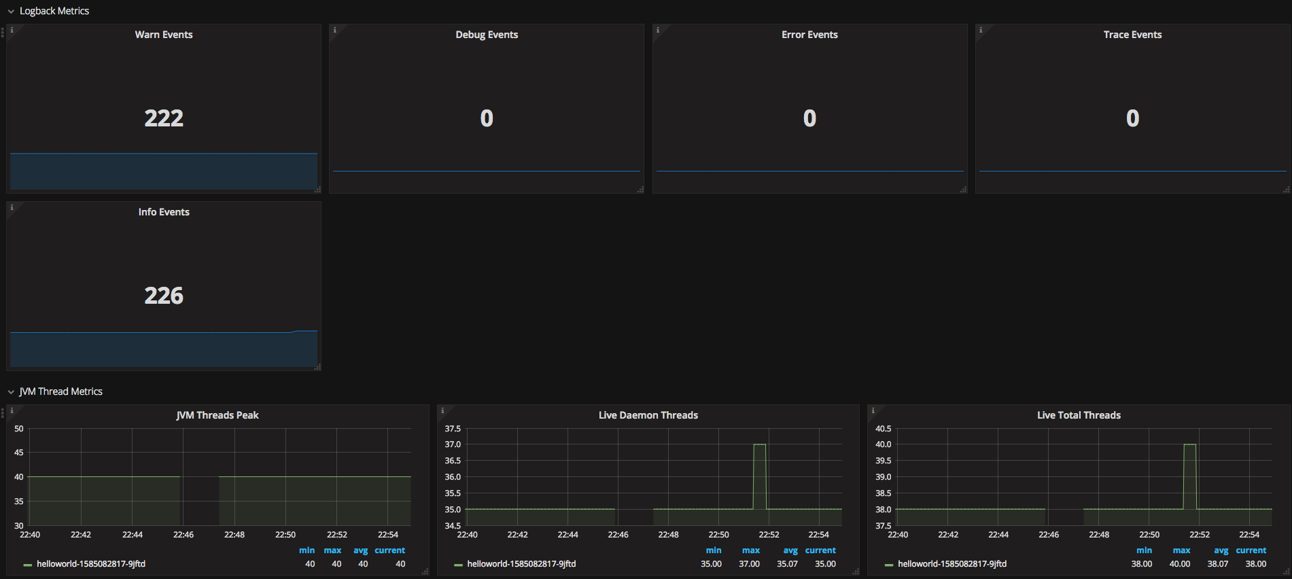
Task: Click the resize handle of Info Events panel
Action: coord(317,367)
